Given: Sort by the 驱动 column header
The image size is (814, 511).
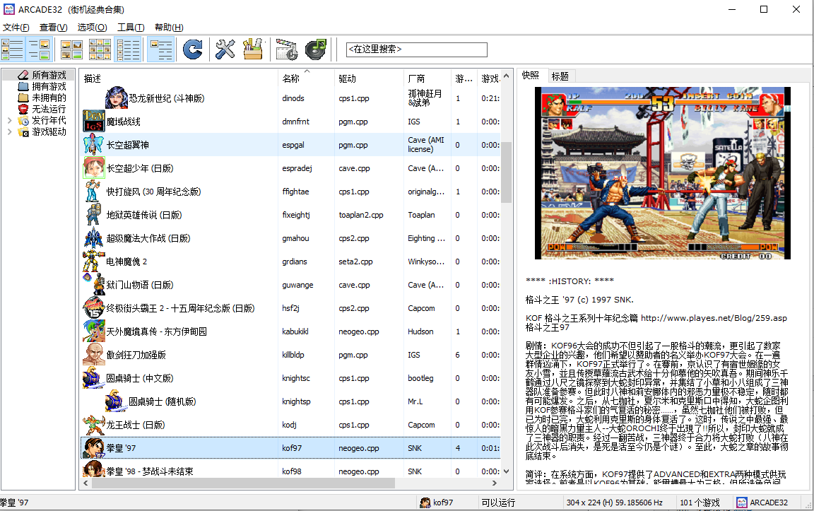Looking at the screenshot, I should click(369, 78).
